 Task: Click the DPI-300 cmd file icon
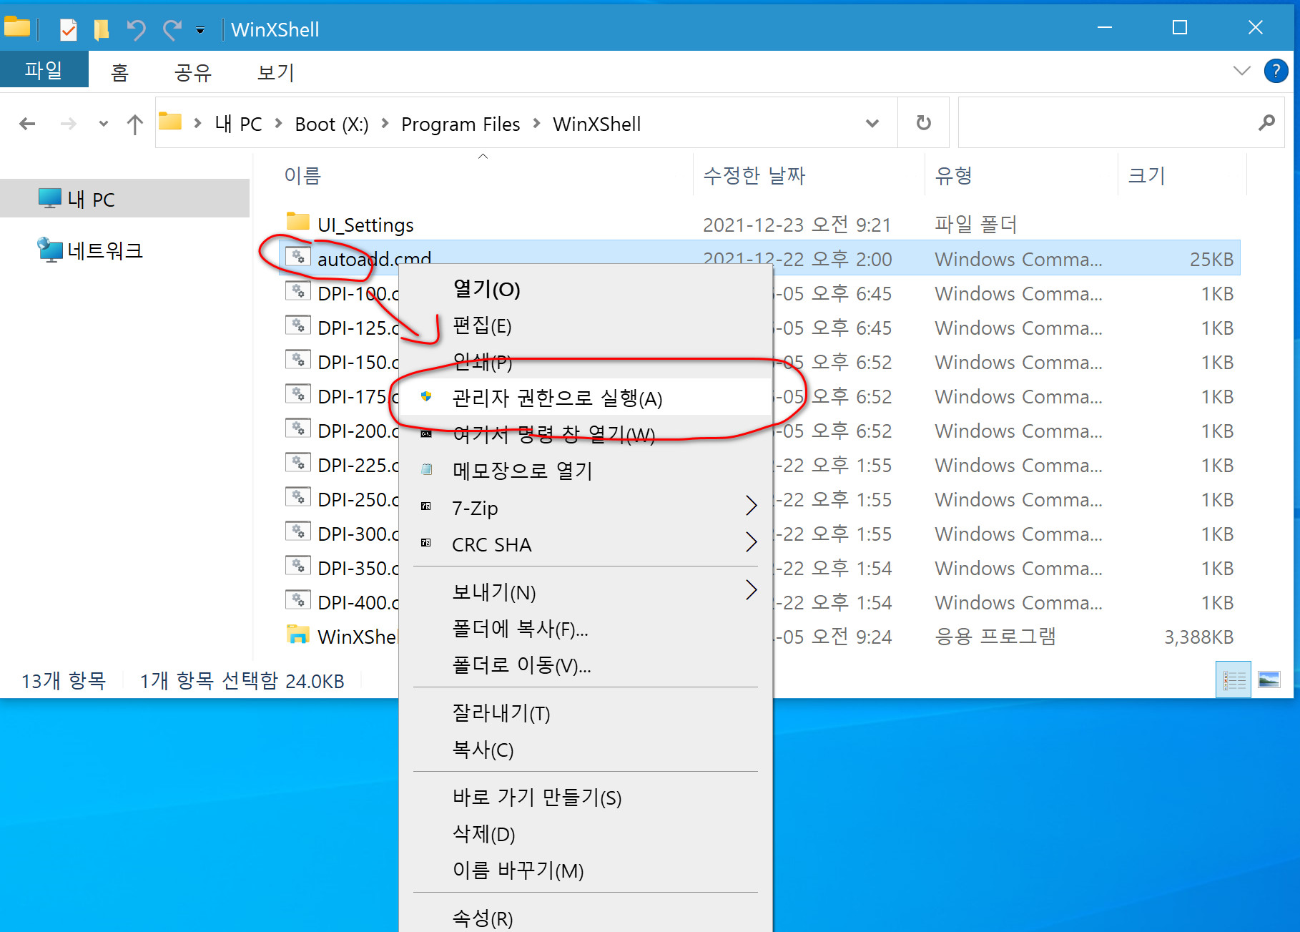297,532
